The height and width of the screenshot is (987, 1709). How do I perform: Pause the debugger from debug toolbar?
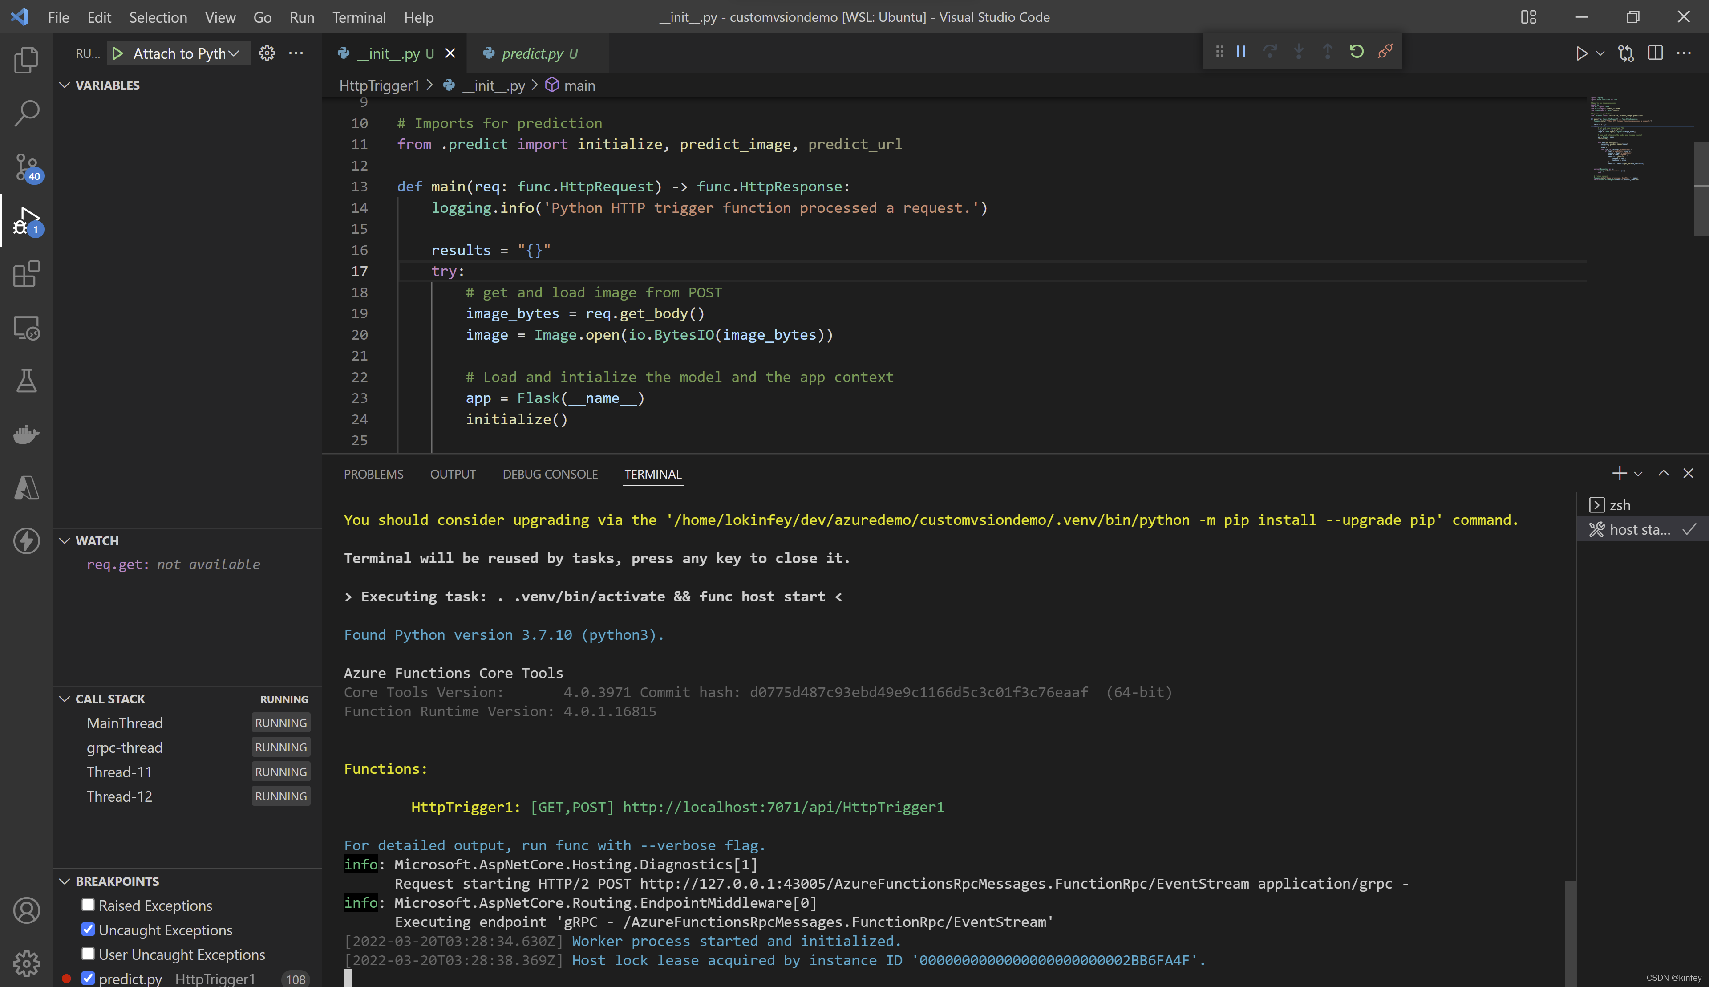pos(1241,52)
